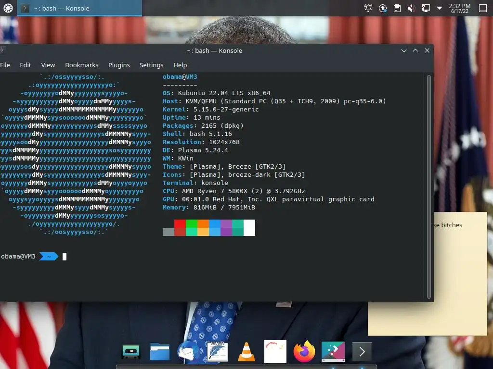
Task: Open the clock showing 2:32 PM
Action: pyautogui.click(x=460, y=8)
